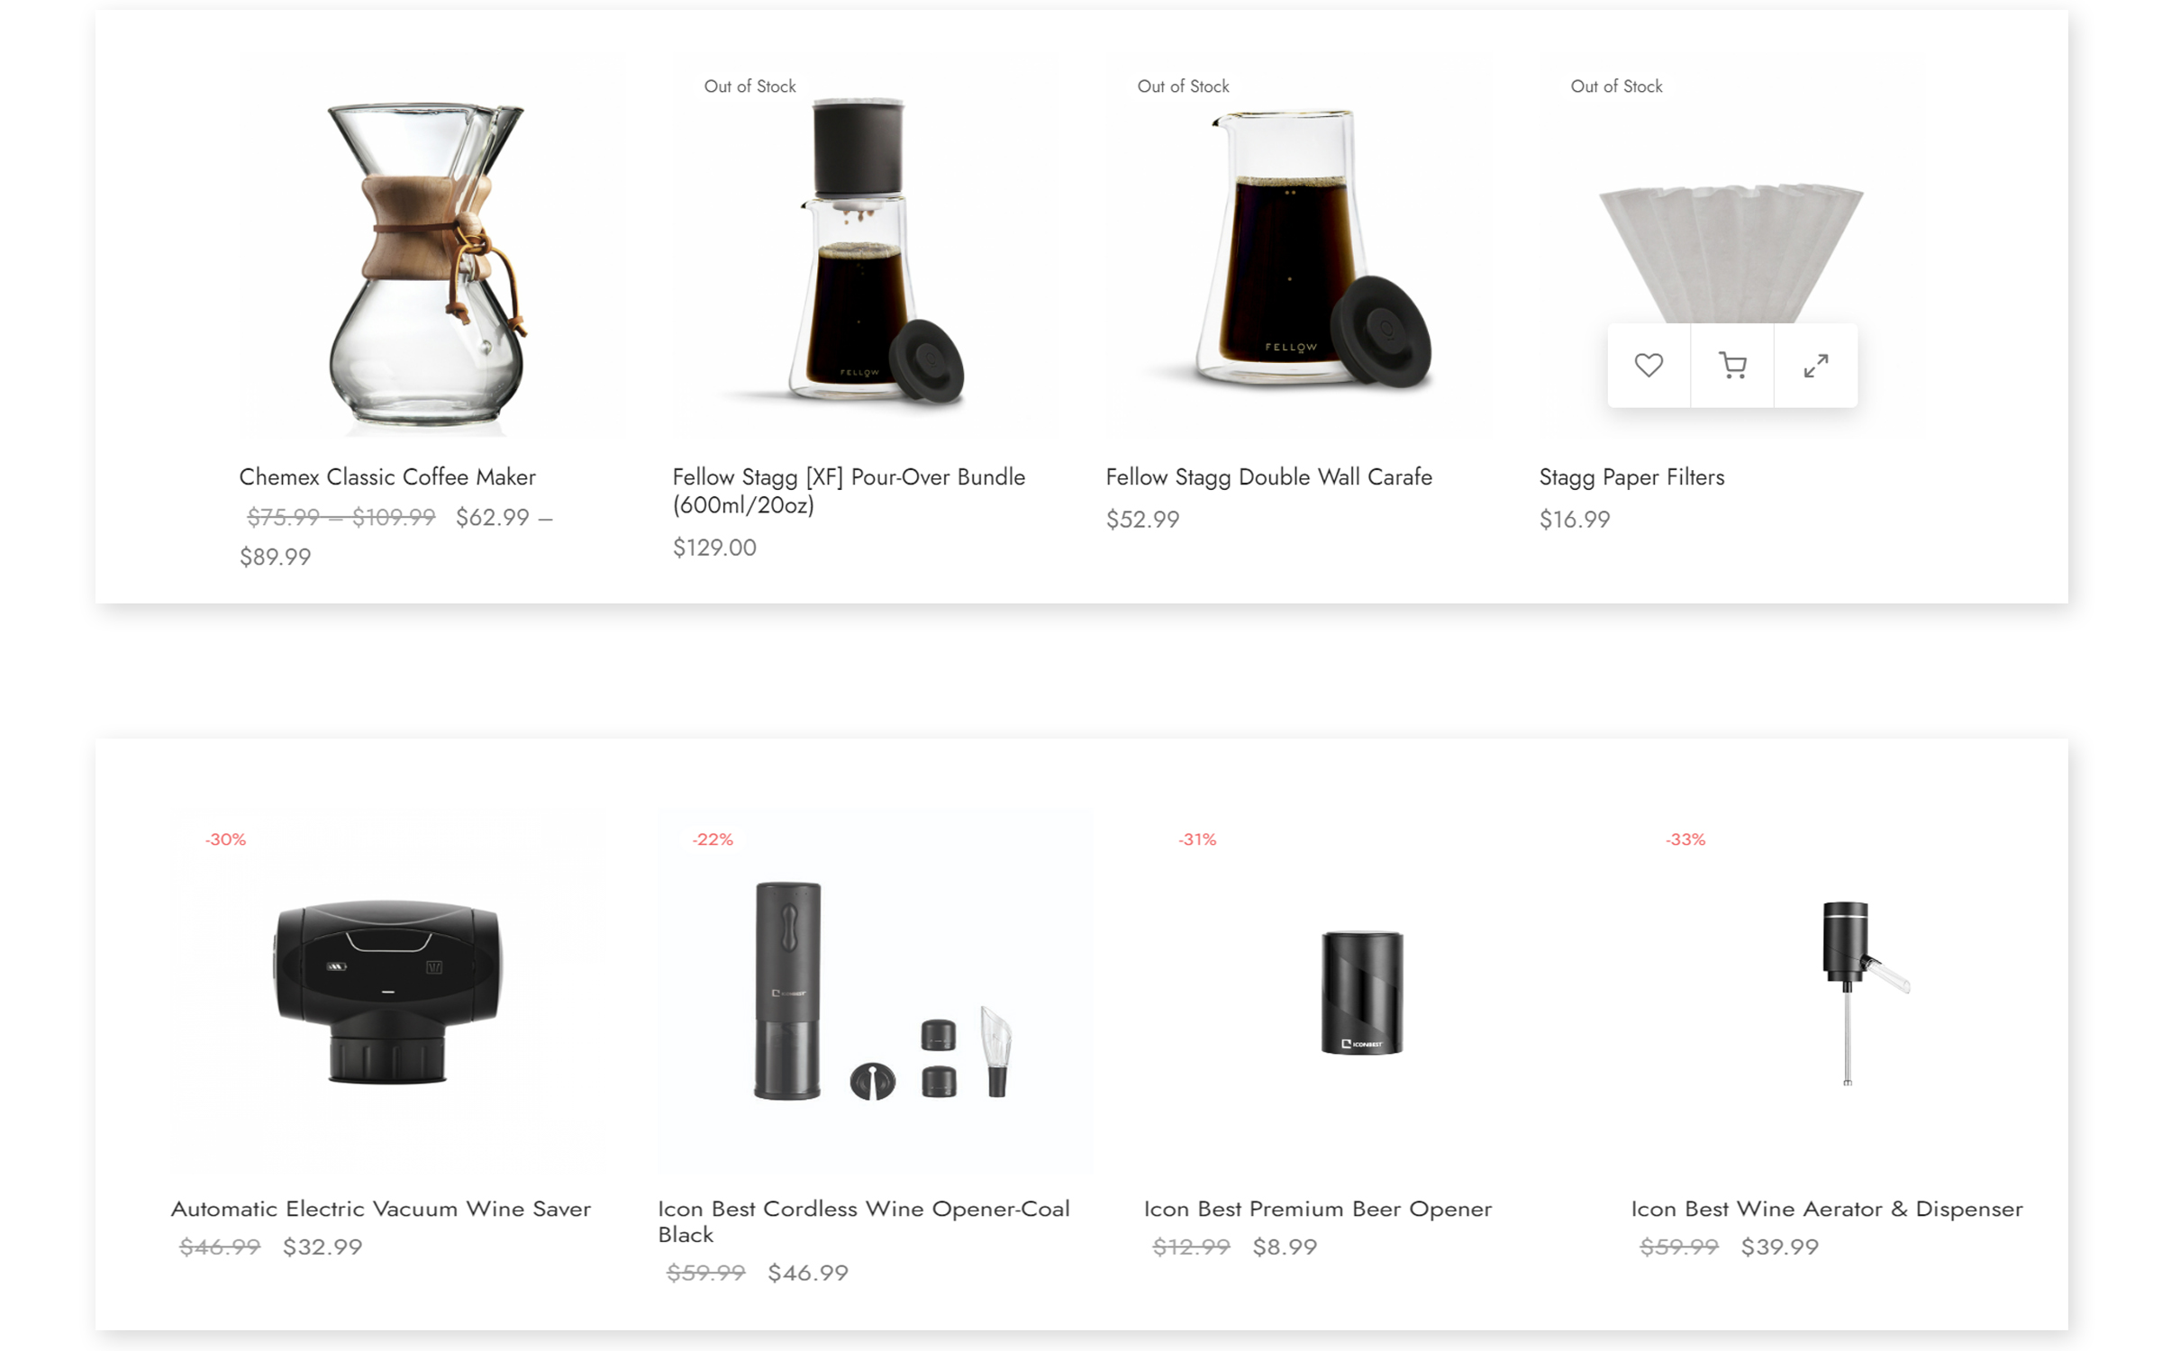Open Automatic Electric Vacuum Wine Saver image

387,991
